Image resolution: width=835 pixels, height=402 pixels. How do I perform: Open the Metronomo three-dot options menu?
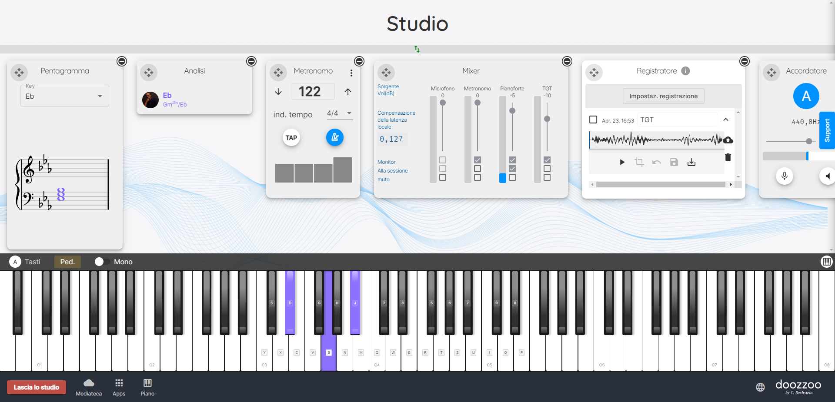351,73
